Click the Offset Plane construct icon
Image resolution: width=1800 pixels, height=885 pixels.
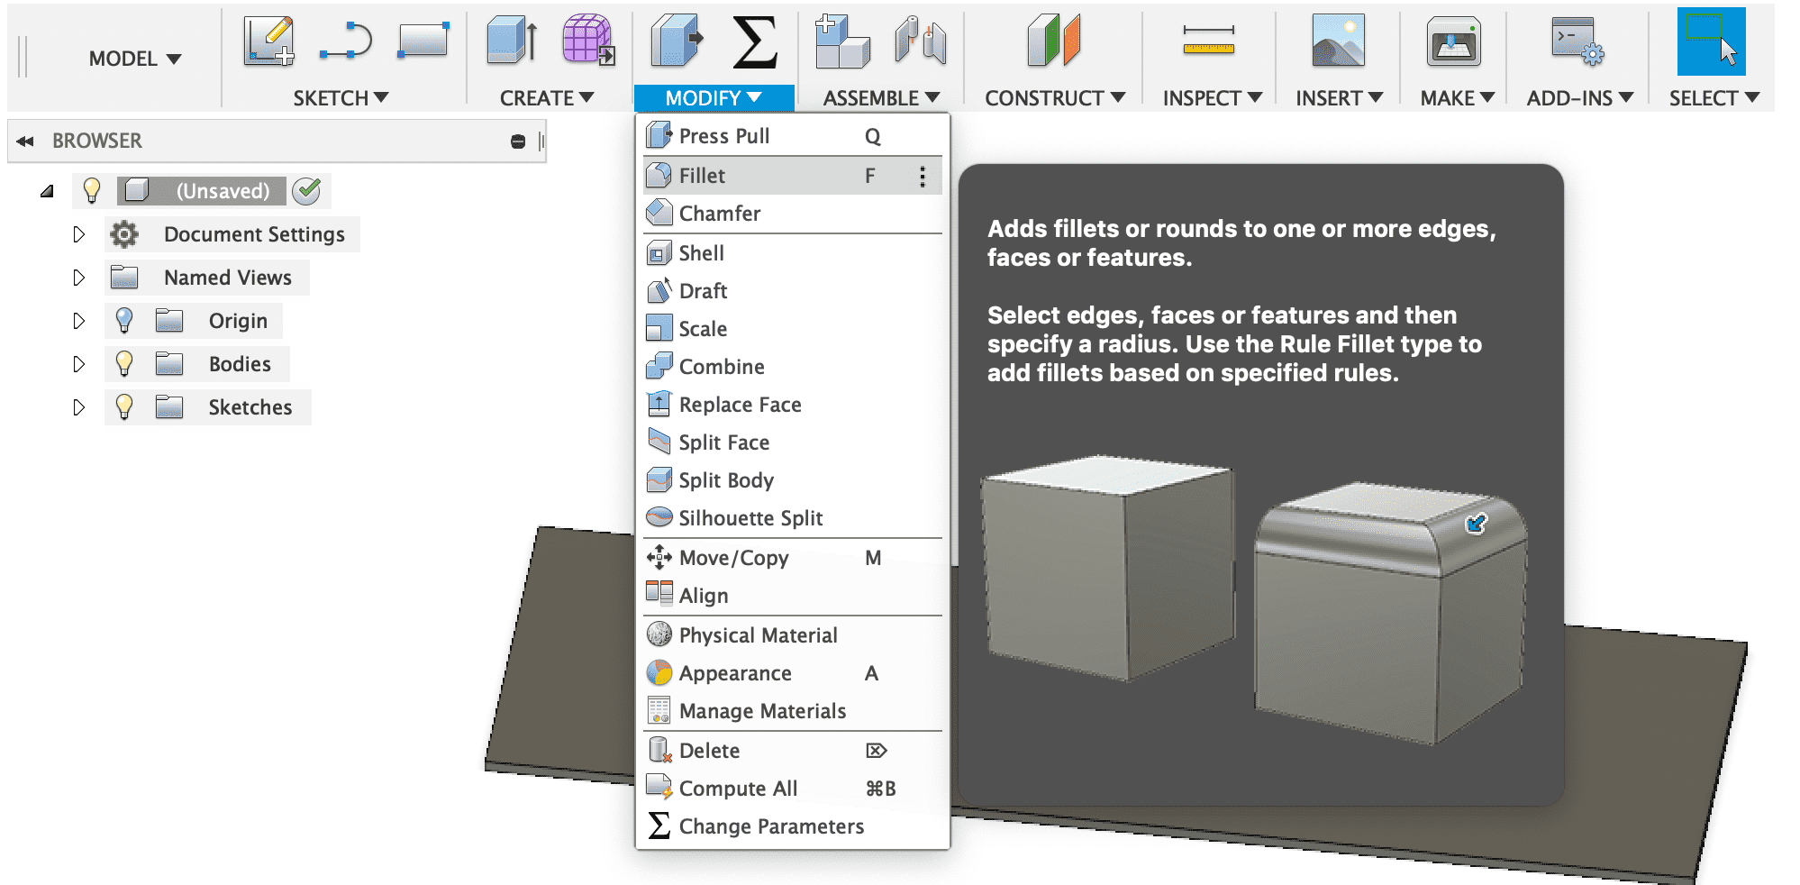1053,41
